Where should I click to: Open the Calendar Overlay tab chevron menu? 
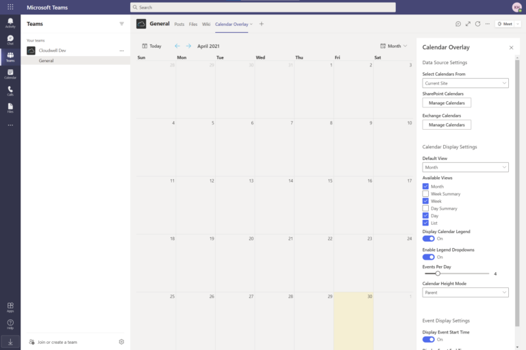tap(251, 24)
